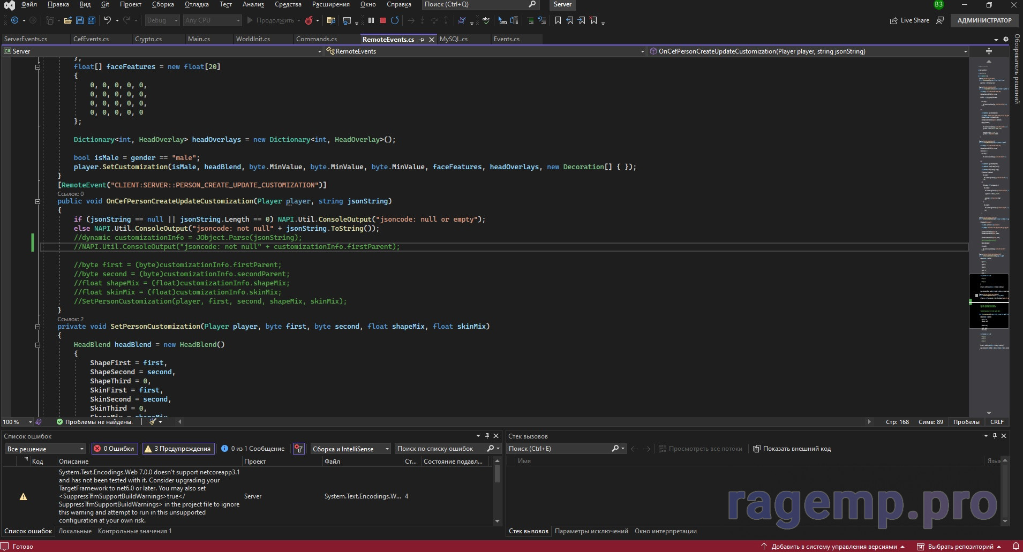Image resolution: width=1023 pixels, height=552 pixels.
Task: Click the Navigate Backward arrow icon
Action: tap(14, 20)
